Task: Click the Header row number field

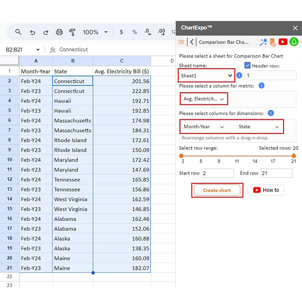Action: 270,75
